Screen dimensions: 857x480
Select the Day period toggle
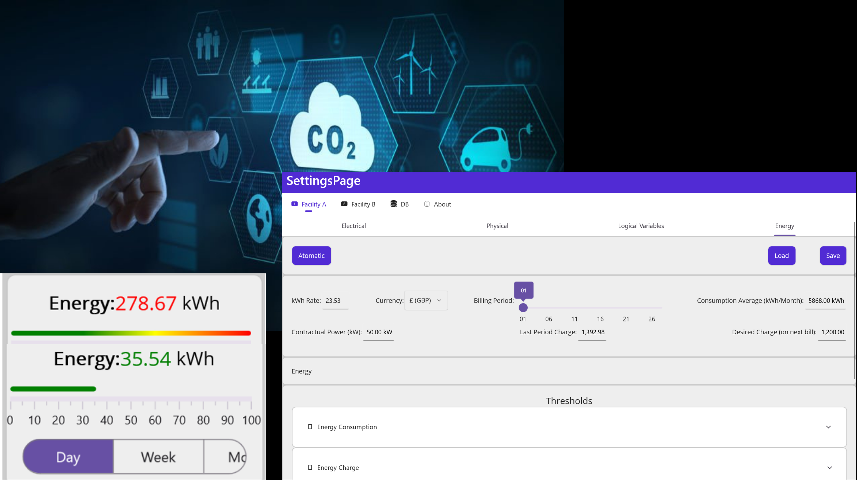[68, 457]
